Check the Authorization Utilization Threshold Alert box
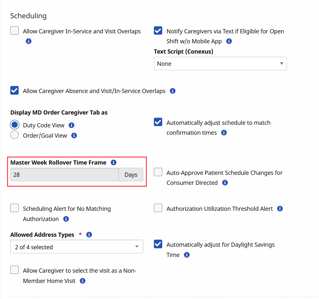The image size is (319, 299). 158,208
